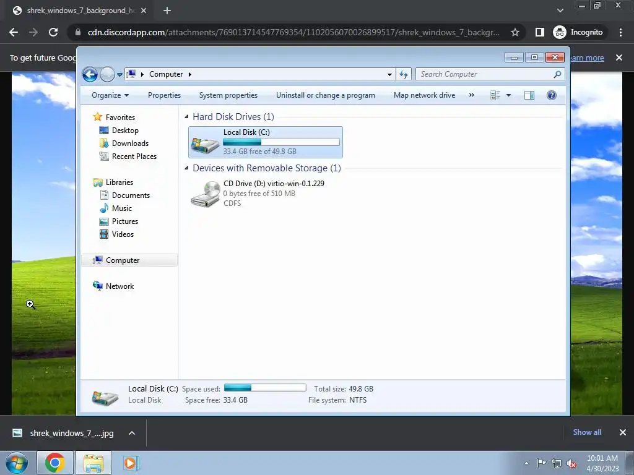634x475 pixels.
Task: Click the details pane space used bar
Action: click(x=265, y=388)
